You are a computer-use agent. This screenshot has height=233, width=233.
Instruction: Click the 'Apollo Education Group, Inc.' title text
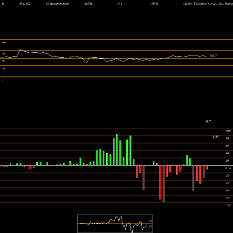tap(204, 4)
